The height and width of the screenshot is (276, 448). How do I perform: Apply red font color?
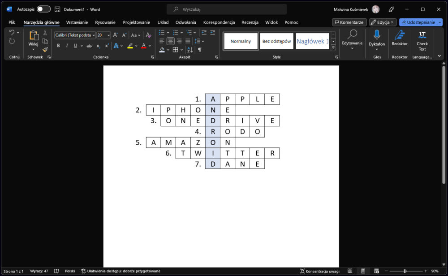coord(144,46)
